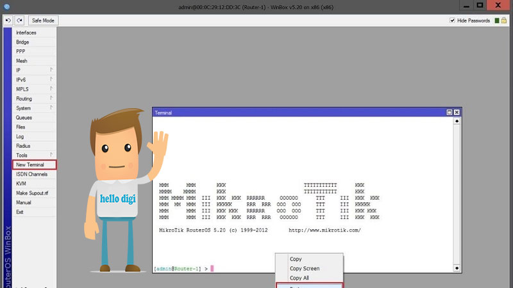Viewport: 513px width, 288px height.
Task: Expand the Routing submenu arrow
Action: tap(51, 99)
